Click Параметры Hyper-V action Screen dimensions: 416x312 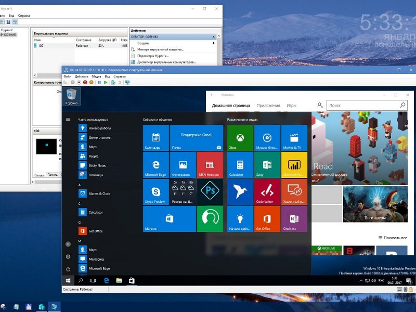pyautogui.click(x=153, y=56)
